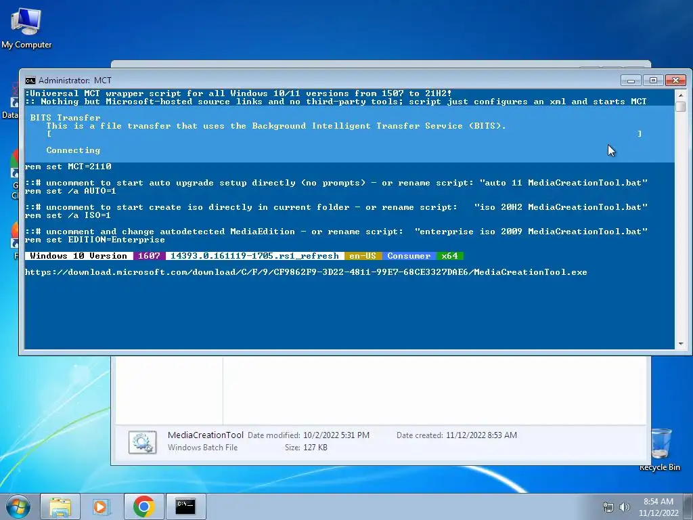Open Google Chrome from the taskbar
Screen dimensions: 693x520
(143, 506)
